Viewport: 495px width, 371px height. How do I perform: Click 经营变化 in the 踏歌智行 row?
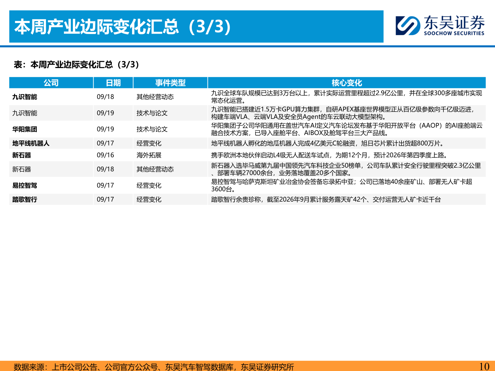click(x=149, y=200)
